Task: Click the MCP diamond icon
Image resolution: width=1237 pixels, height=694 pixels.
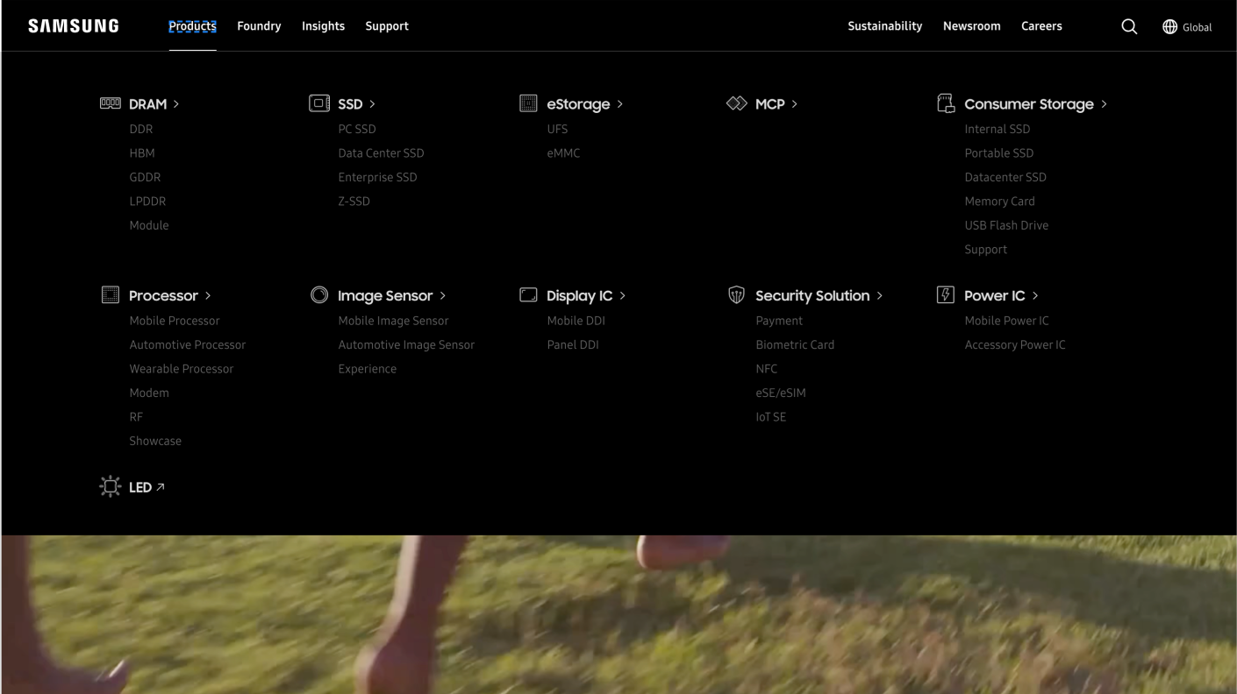Action: (736, 103)
